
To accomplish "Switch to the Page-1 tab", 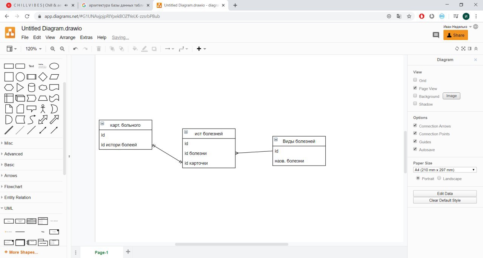I will 102,252.
